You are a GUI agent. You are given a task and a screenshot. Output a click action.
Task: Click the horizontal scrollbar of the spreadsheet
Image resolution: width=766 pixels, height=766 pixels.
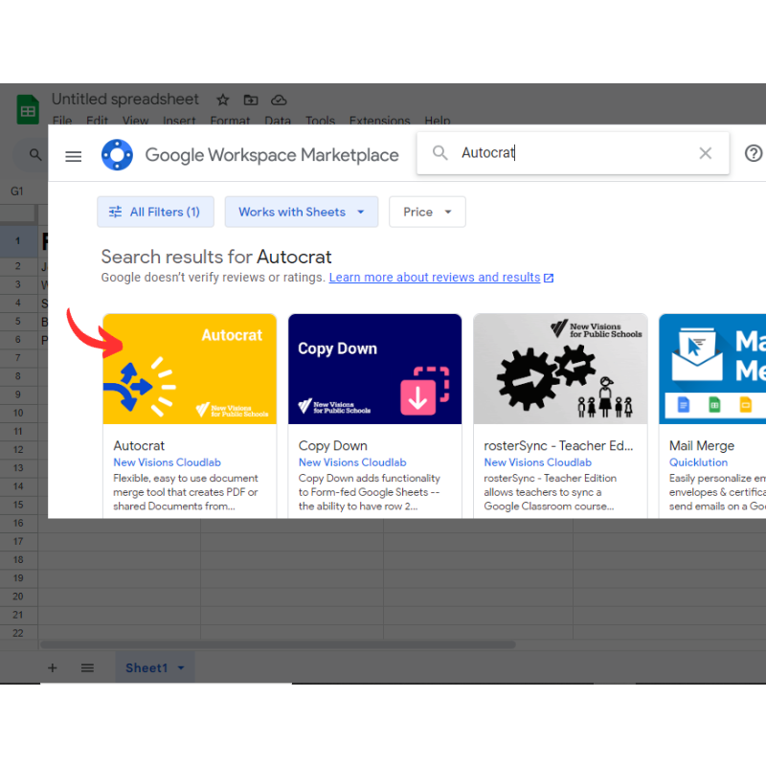point(278,644)
